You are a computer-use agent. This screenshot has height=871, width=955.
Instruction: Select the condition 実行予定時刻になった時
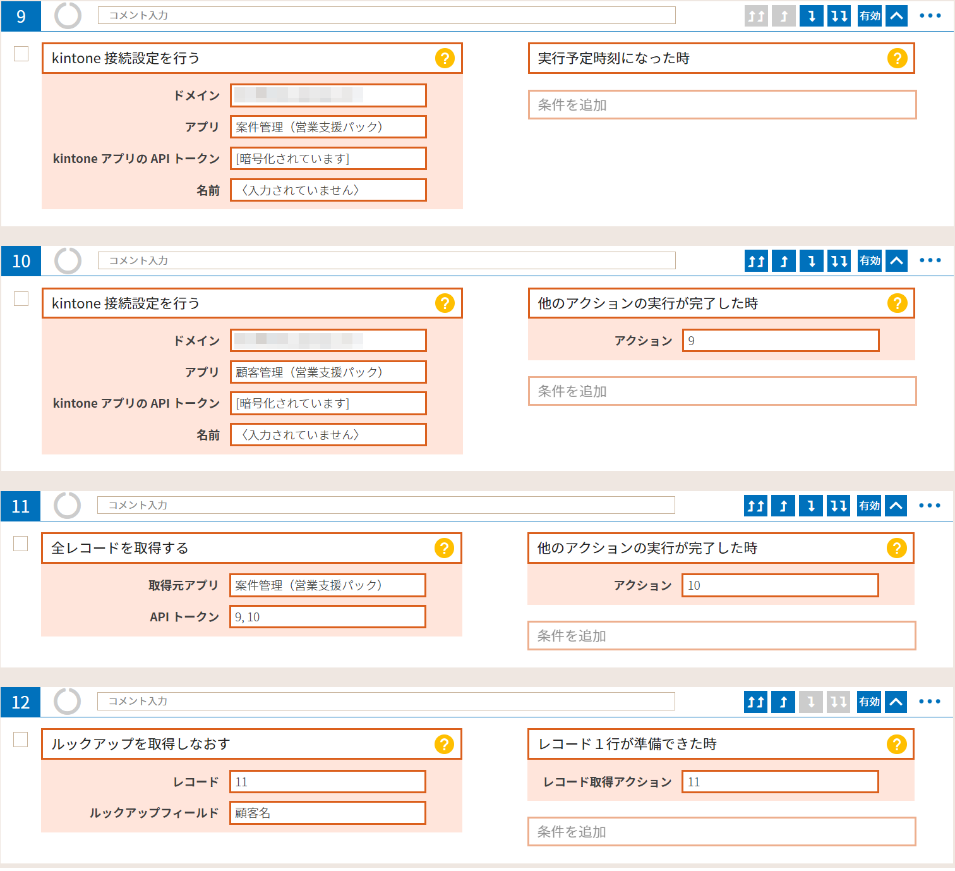tap(721, 58)
